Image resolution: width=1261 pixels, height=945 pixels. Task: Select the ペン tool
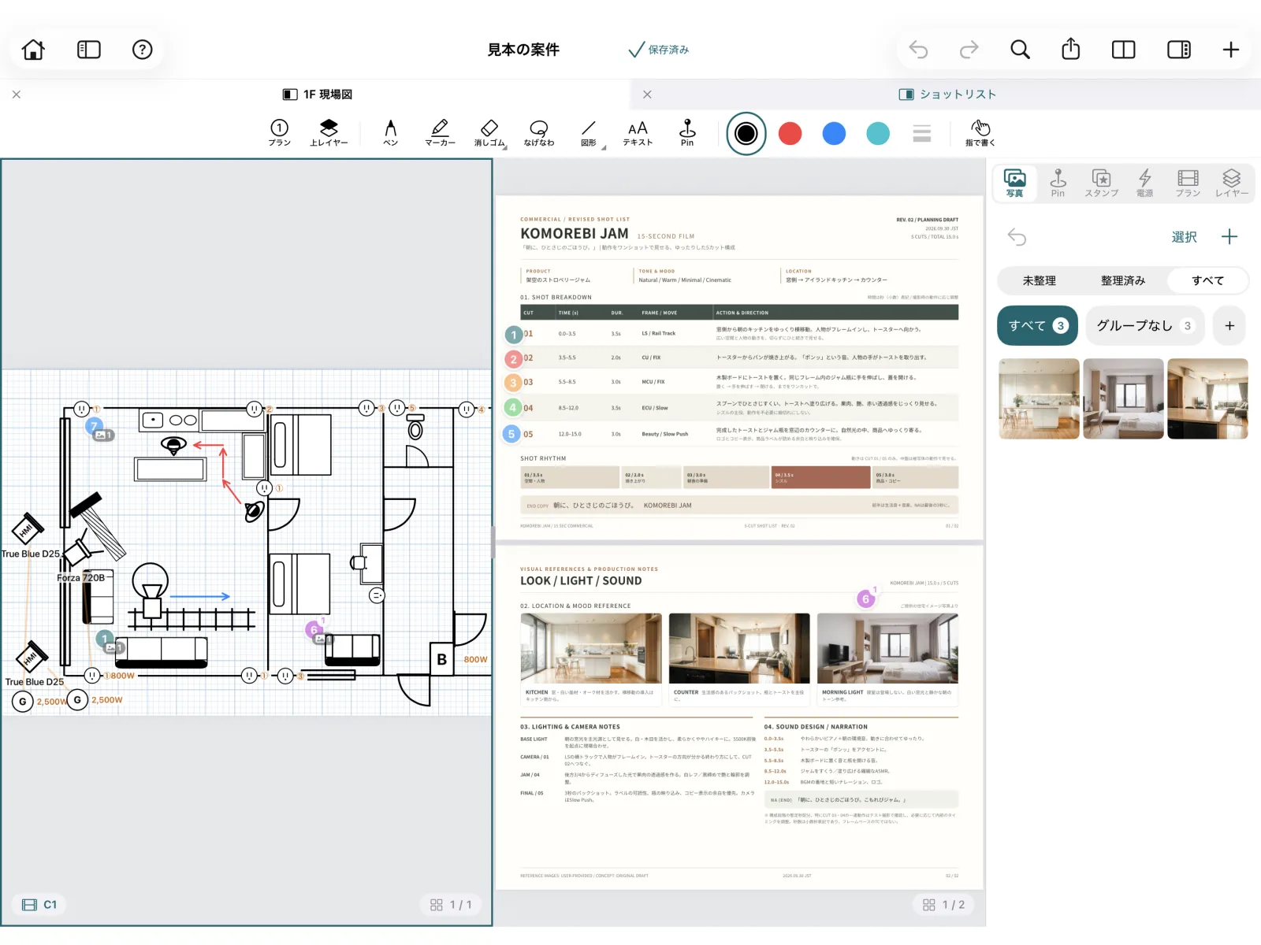[x=390, y=132]
